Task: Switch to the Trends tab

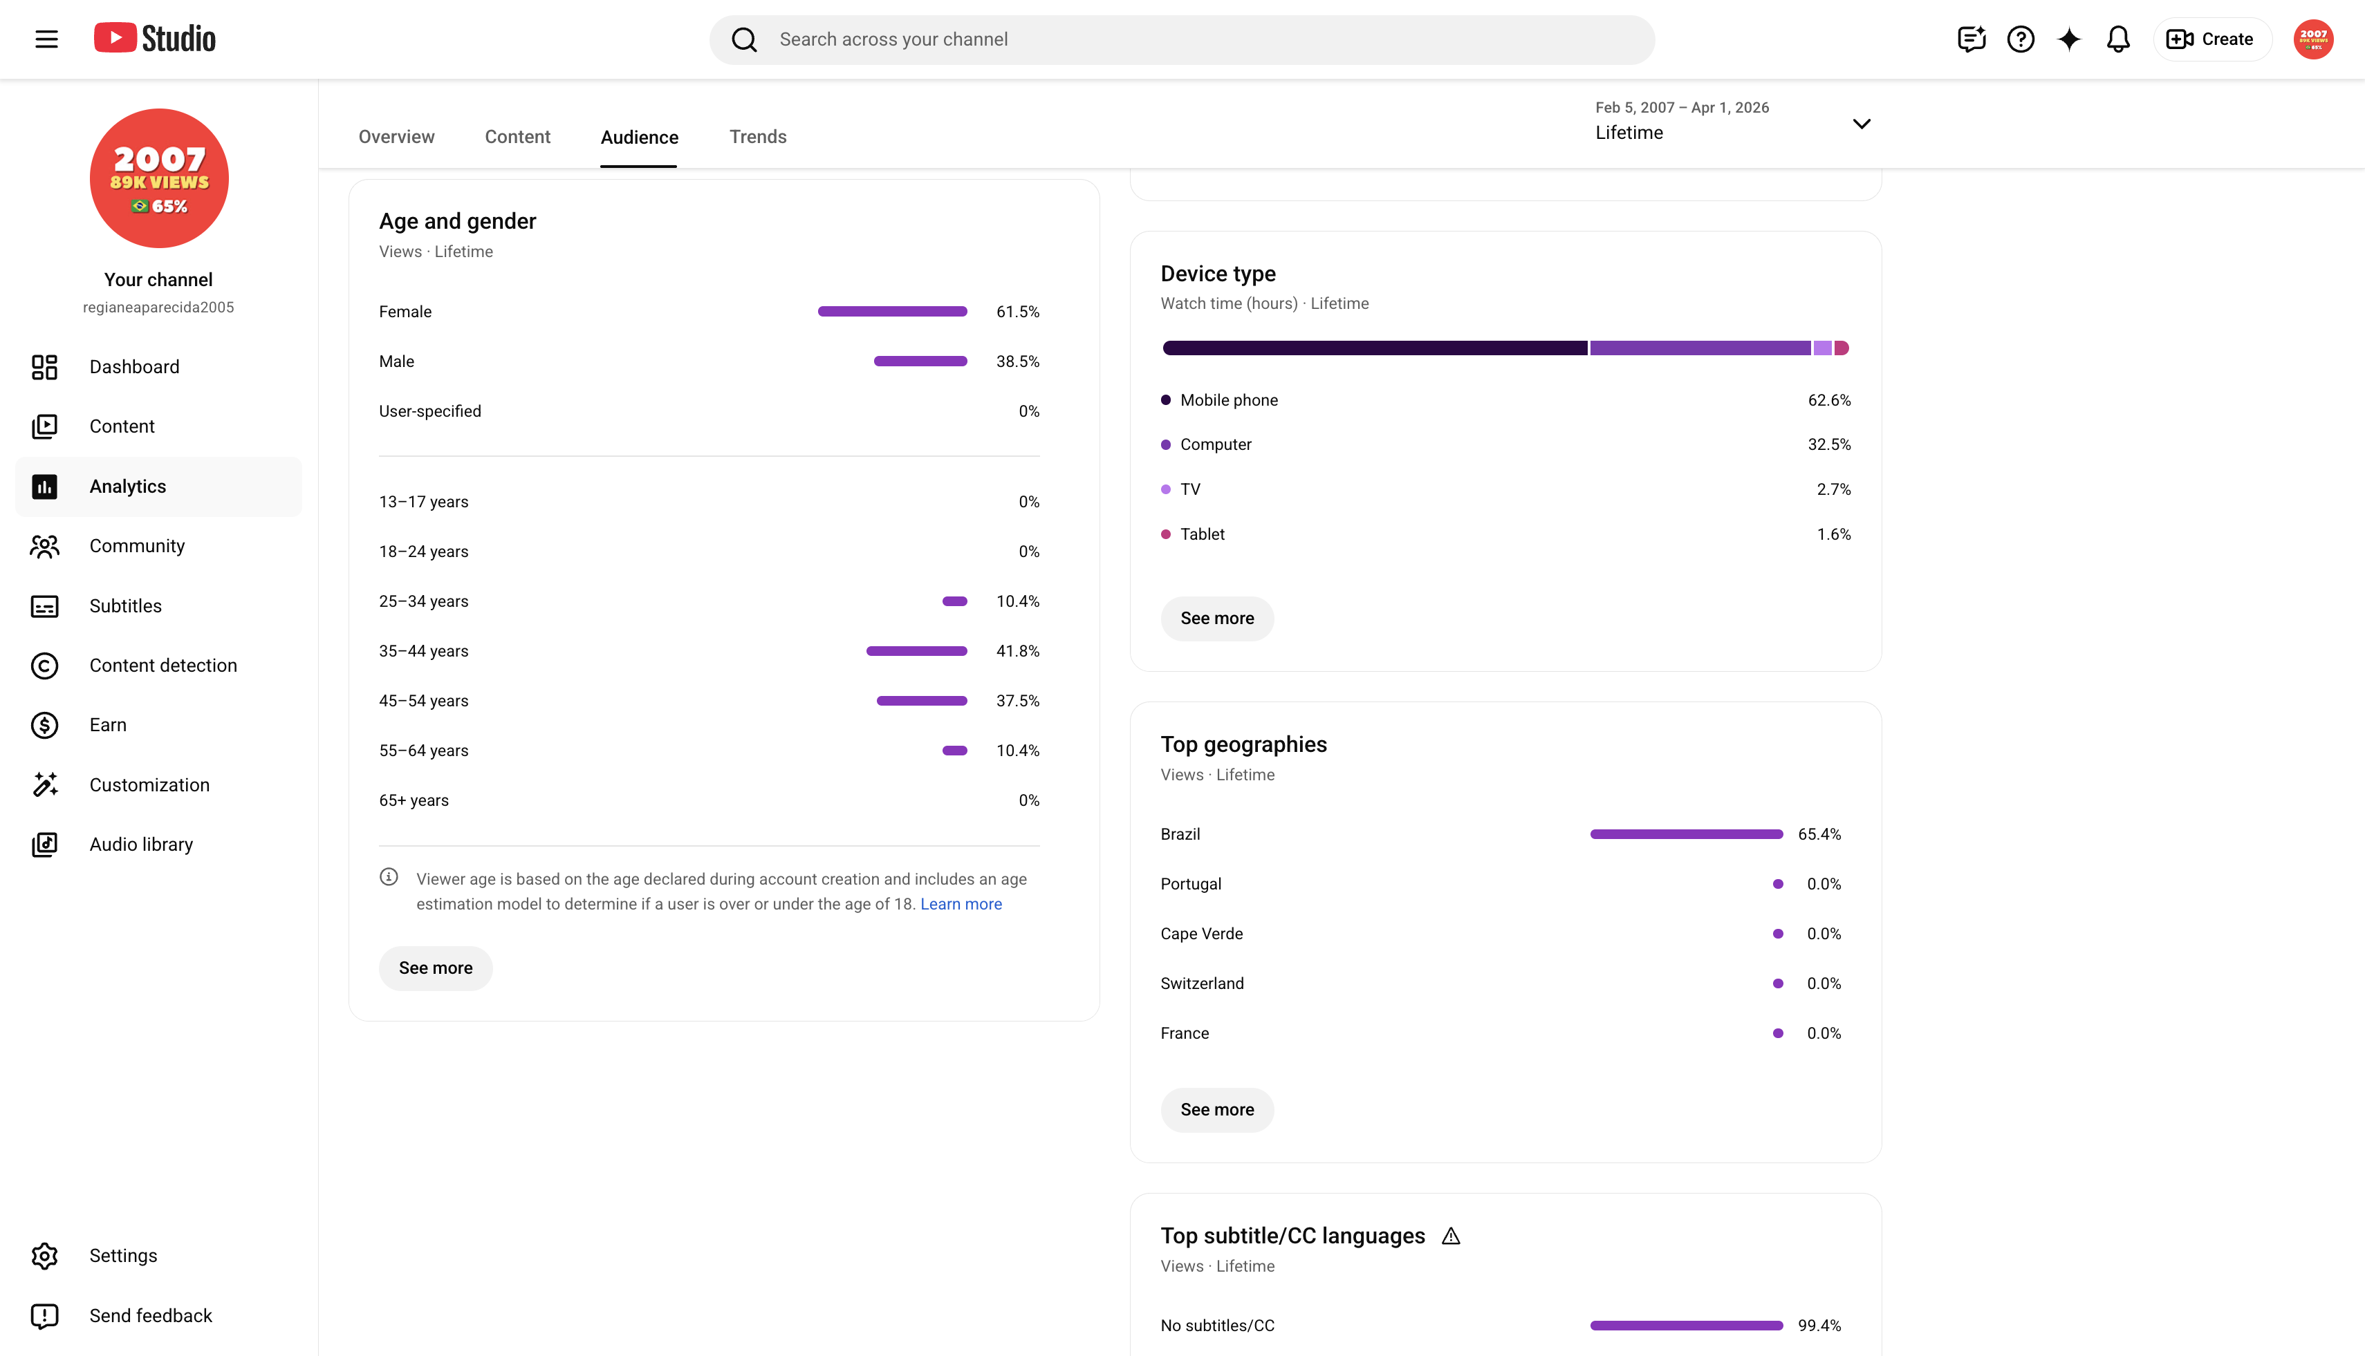Action: [758, 137]
